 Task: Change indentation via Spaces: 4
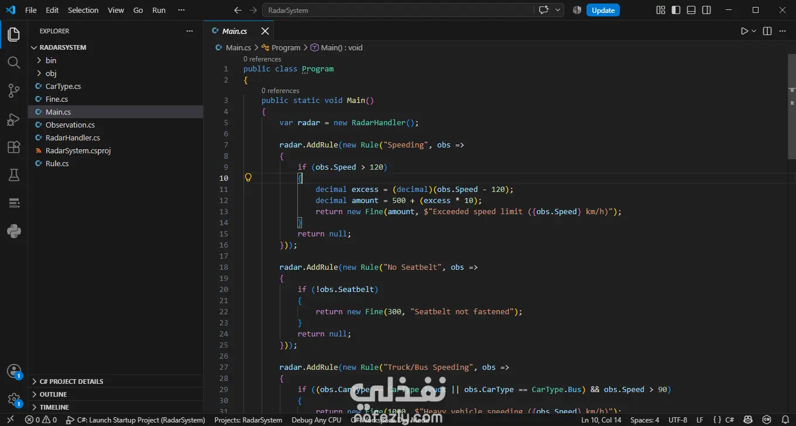click(644, 420)
